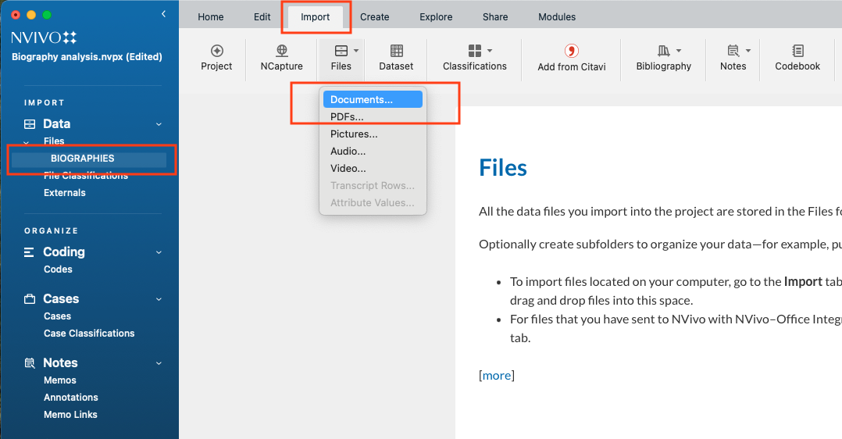Collapse the Data section chevron
842x439 pixels.
coord(159,124)
